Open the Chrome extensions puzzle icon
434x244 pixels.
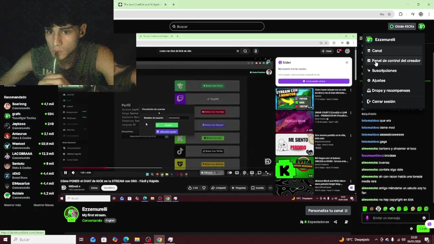pyautogui.click(x=401, y=14)
